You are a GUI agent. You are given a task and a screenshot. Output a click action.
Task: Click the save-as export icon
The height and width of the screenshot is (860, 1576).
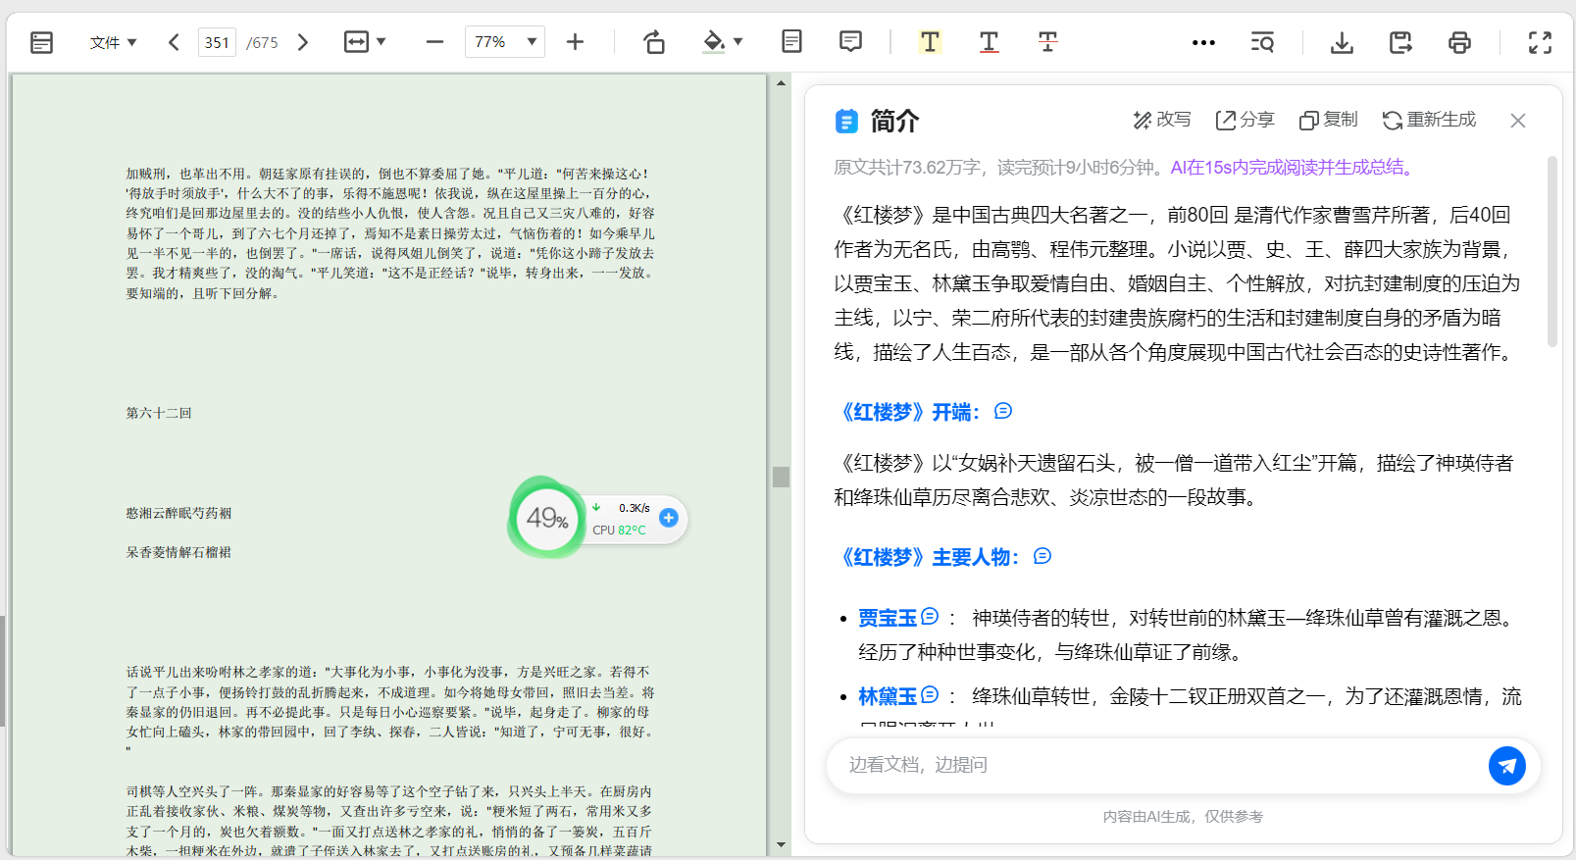pyautogui.click(x=1400, y=42)
